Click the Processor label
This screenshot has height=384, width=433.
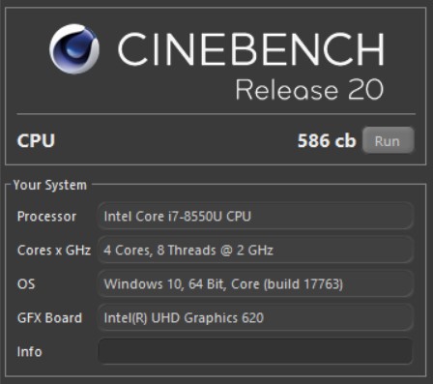(46, 217)
